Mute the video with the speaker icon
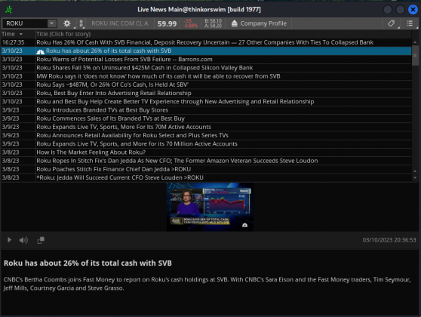The width and height of the screenshot is (421, 317). 23,240
